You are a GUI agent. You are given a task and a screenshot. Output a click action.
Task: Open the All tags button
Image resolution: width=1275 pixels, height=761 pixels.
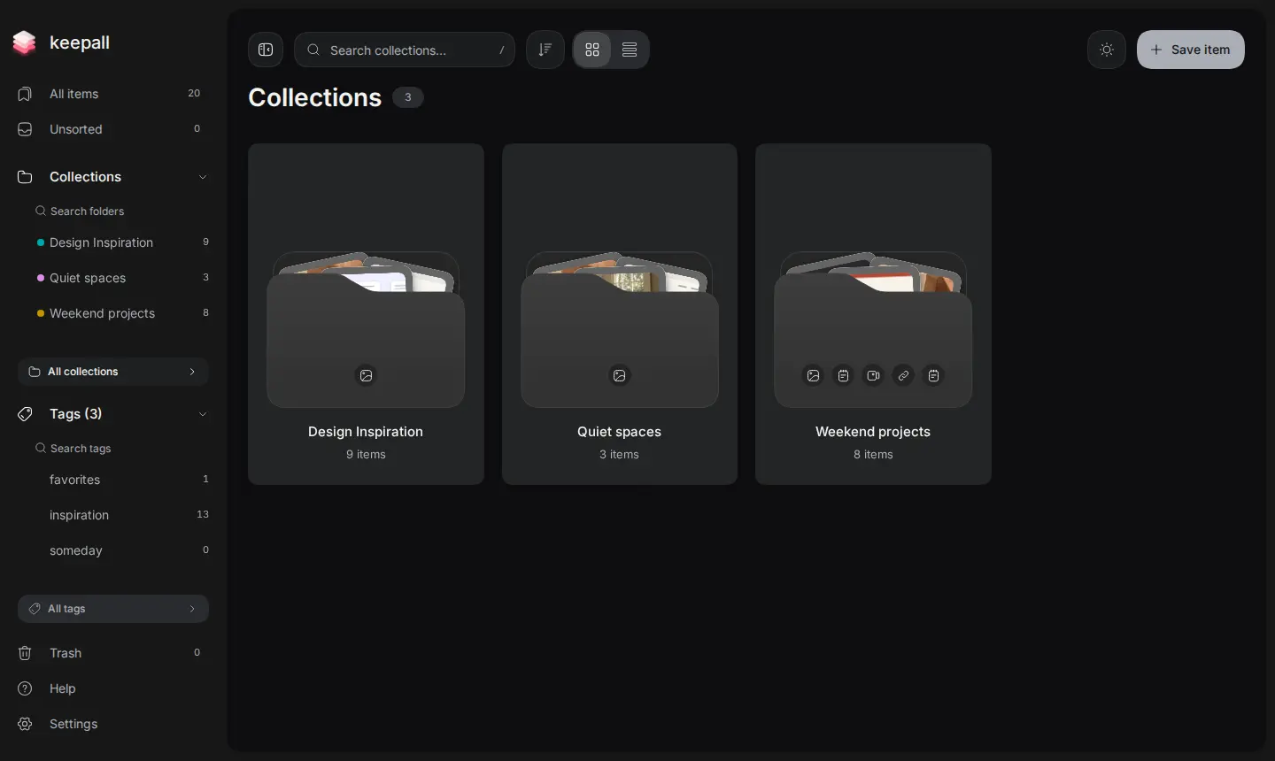pyautogui.click(x=113, y=609)
